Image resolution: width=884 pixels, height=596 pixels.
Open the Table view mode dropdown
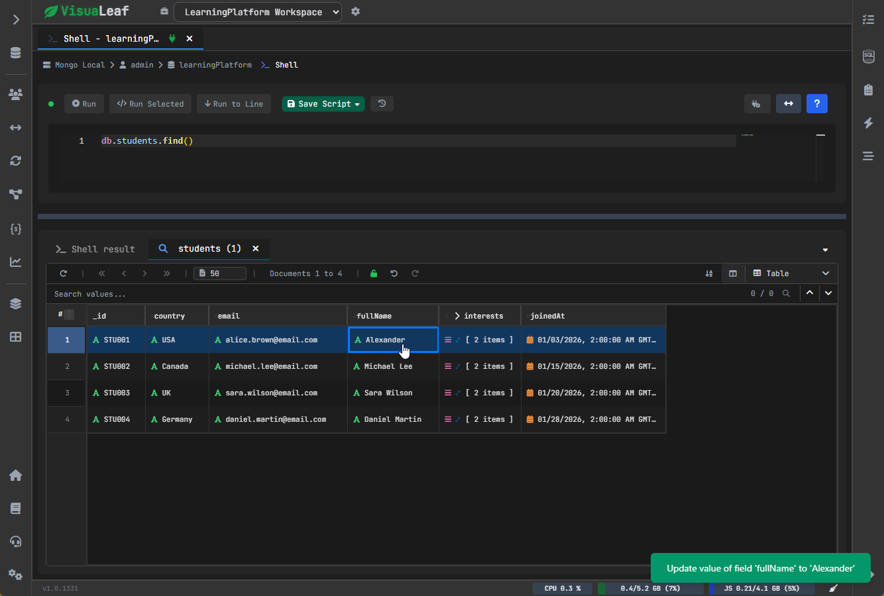[x=791, y=273]
